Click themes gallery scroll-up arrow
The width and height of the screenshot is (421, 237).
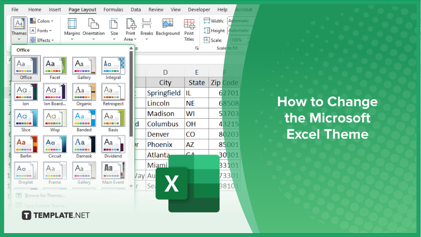point(131,48)
